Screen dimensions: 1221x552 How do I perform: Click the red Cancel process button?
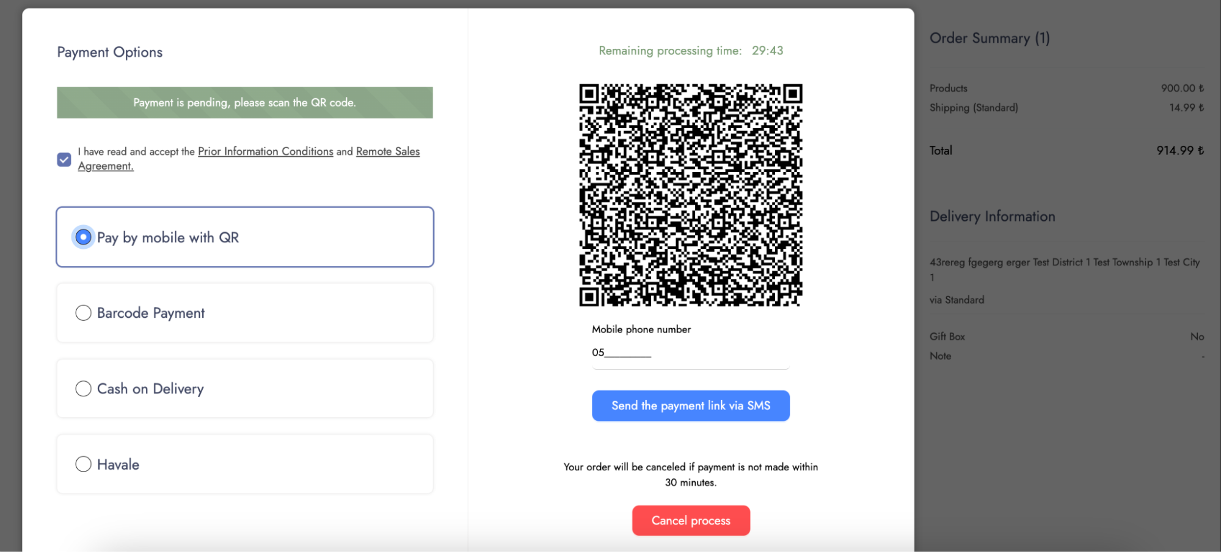(691, 520)
